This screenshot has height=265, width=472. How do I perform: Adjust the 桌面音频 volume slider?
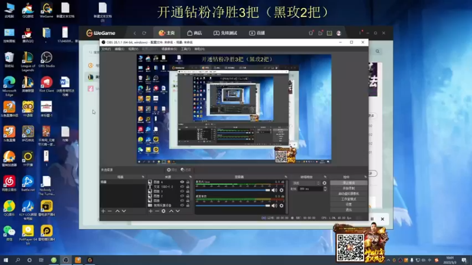click(232, 206)
